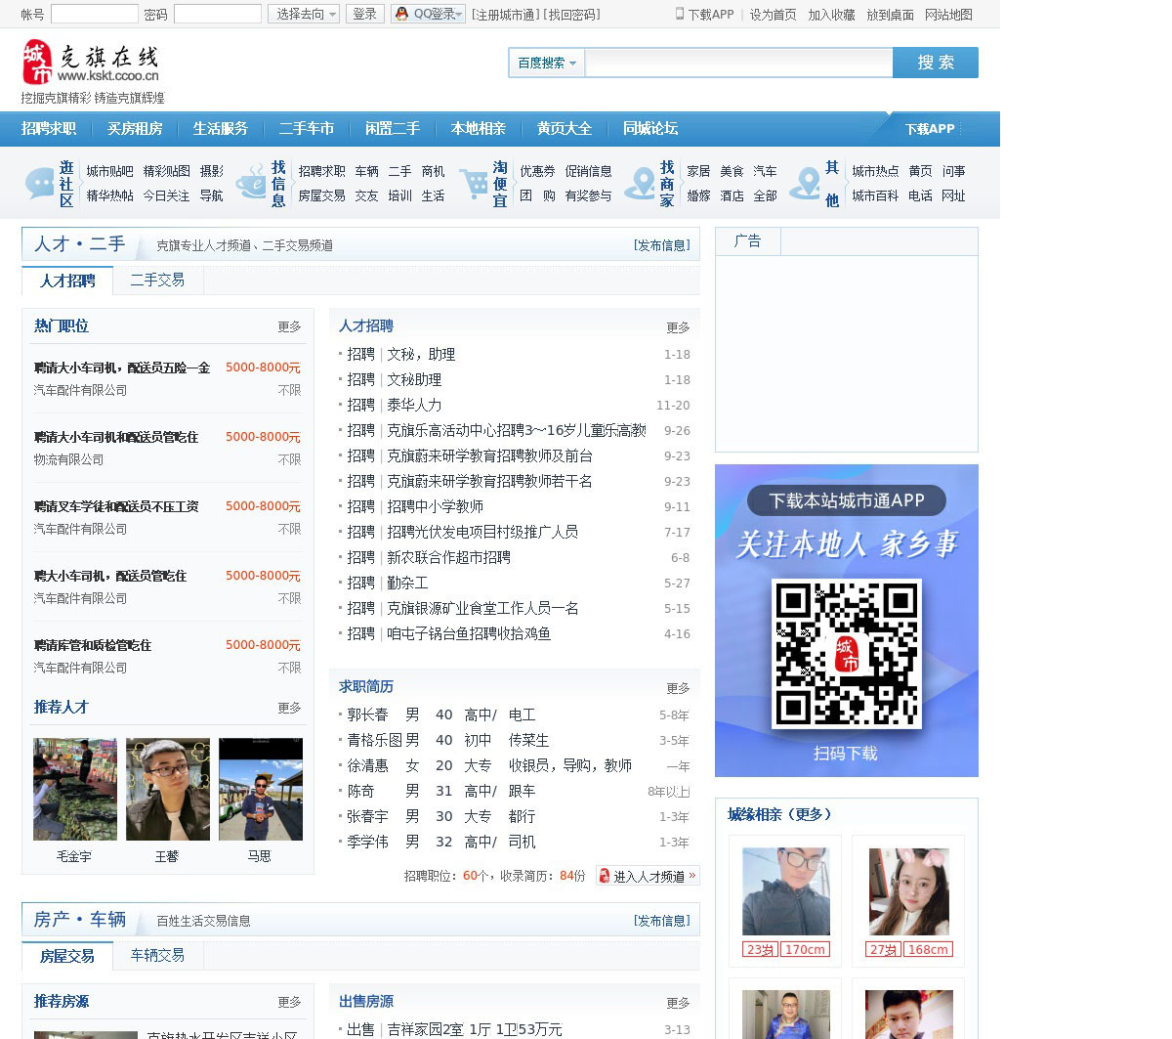The image size is (1172, 1039).
Task: Click the chat bubble icon beside 逛社区
Action: pyautogui.click(x=40, y=183)
